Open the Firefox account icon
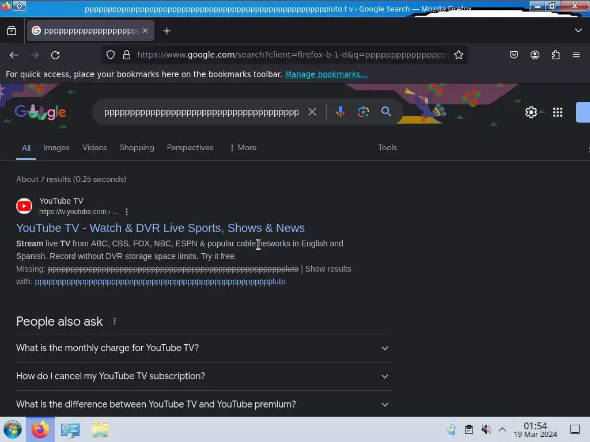 pyautogui.click(x=535, y=55)
